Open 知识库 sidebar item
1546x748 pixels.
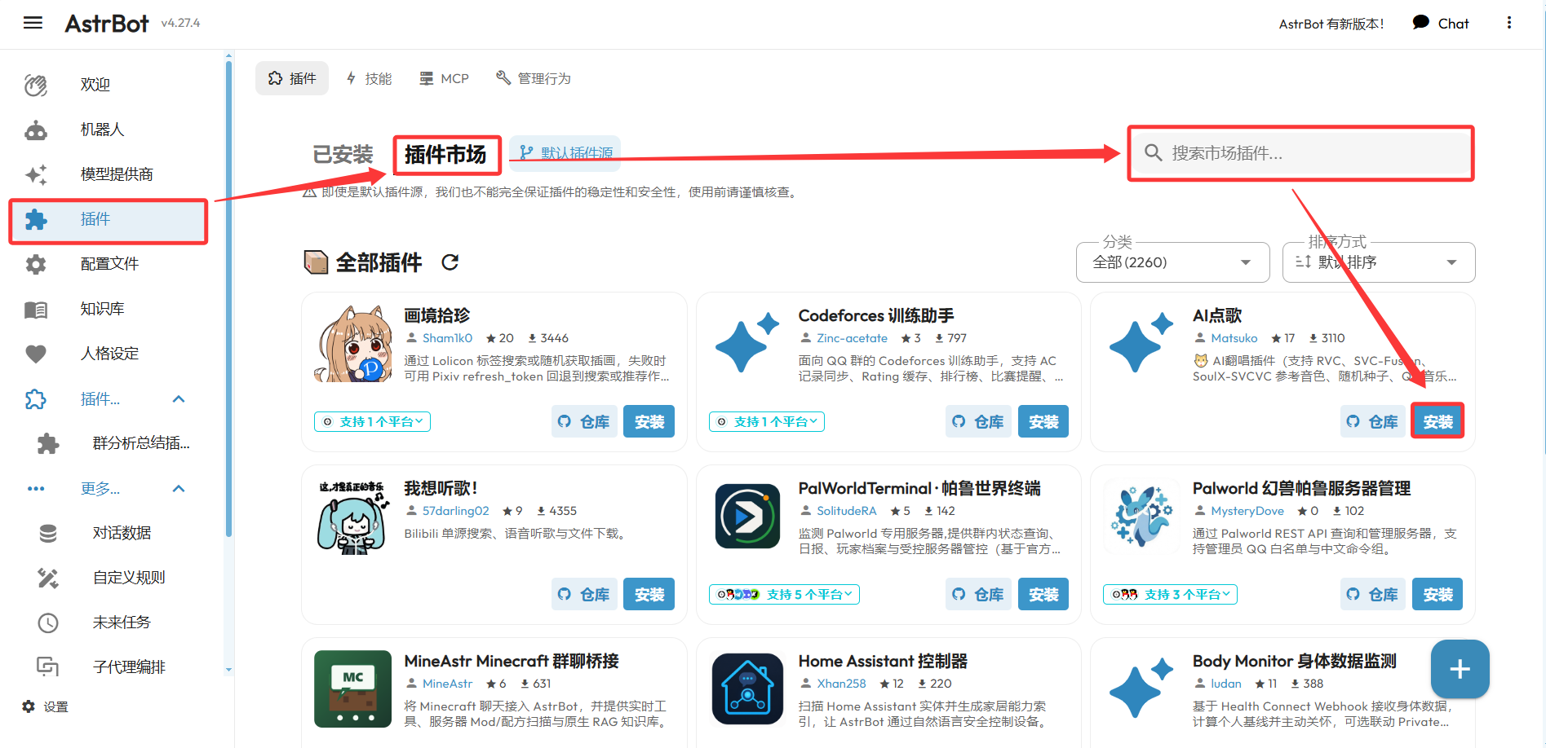108,309
